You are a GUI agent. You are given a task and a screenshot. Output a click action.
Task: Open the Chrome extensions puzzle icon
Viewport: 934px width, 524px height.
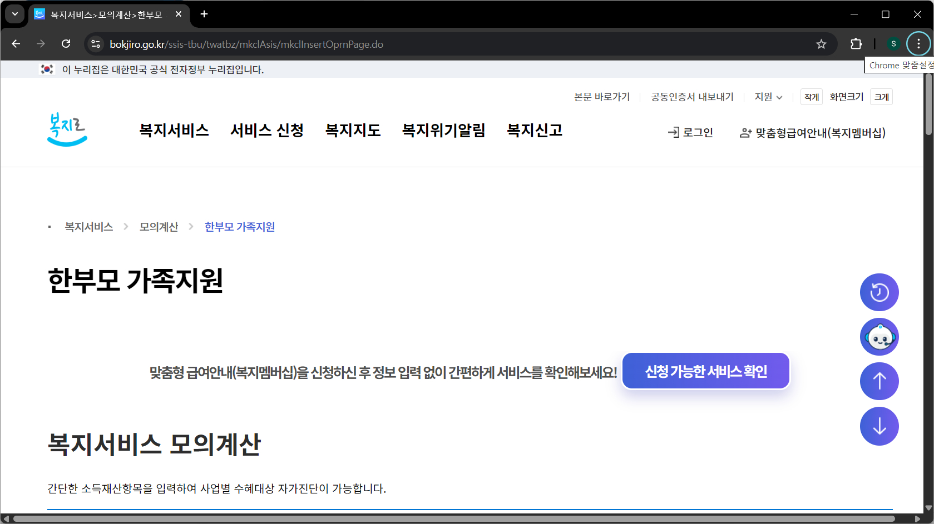click(856, 44)
